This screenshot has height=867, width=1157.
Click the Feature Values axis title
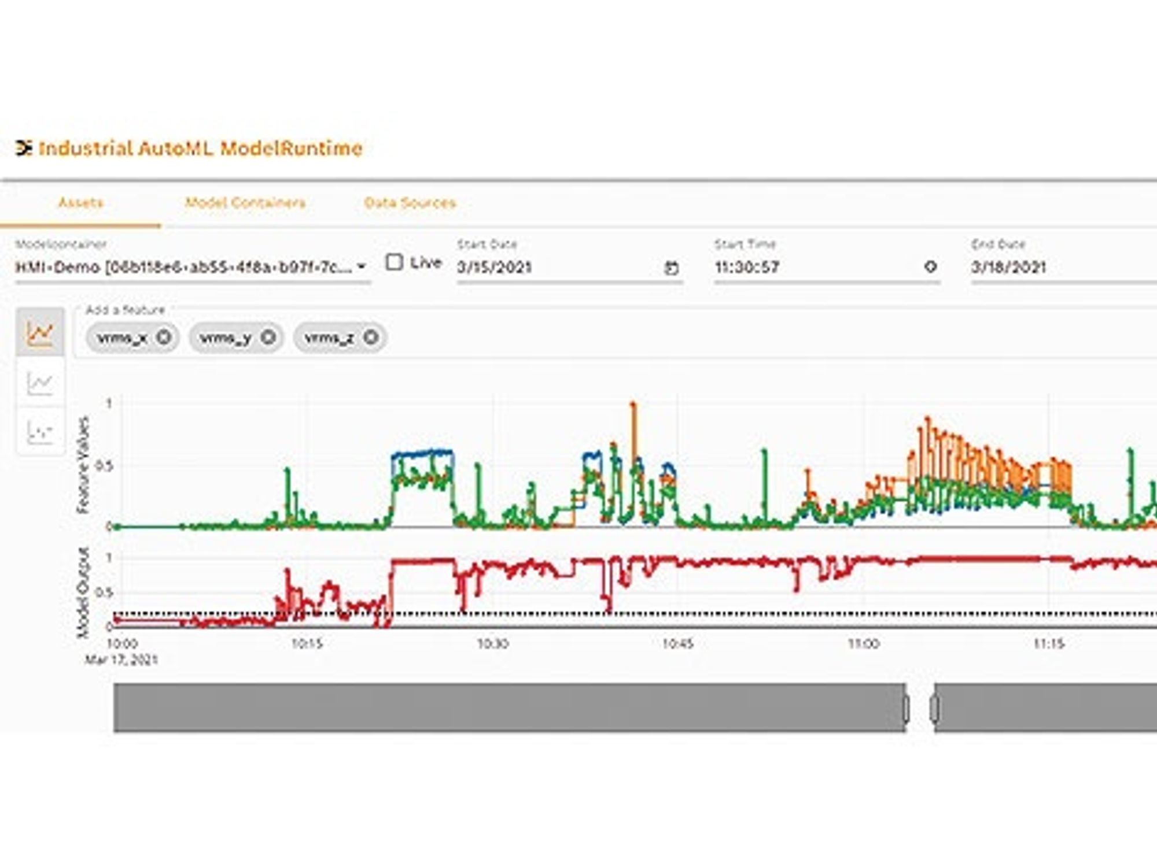83,465
